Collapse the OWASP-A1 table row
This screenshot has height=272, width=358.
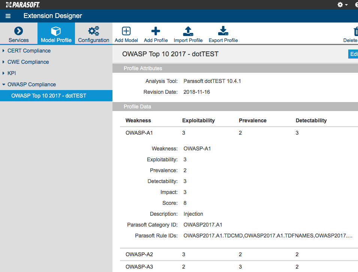(239, 133)
